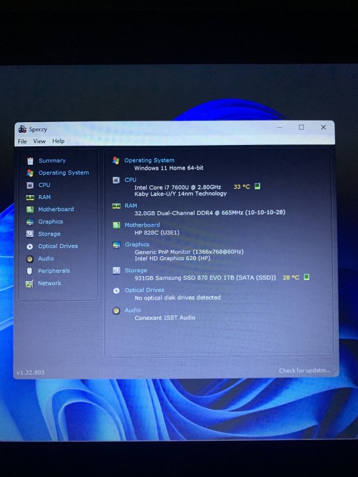Select the RAM module icon in sidebar
358x477 pixels.
30,198
